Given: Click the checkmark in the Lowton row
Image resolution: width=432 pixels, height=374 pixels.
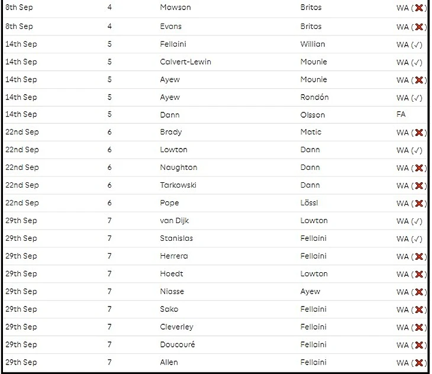Looking at the screenshot, I should click(x=418, y=150).
